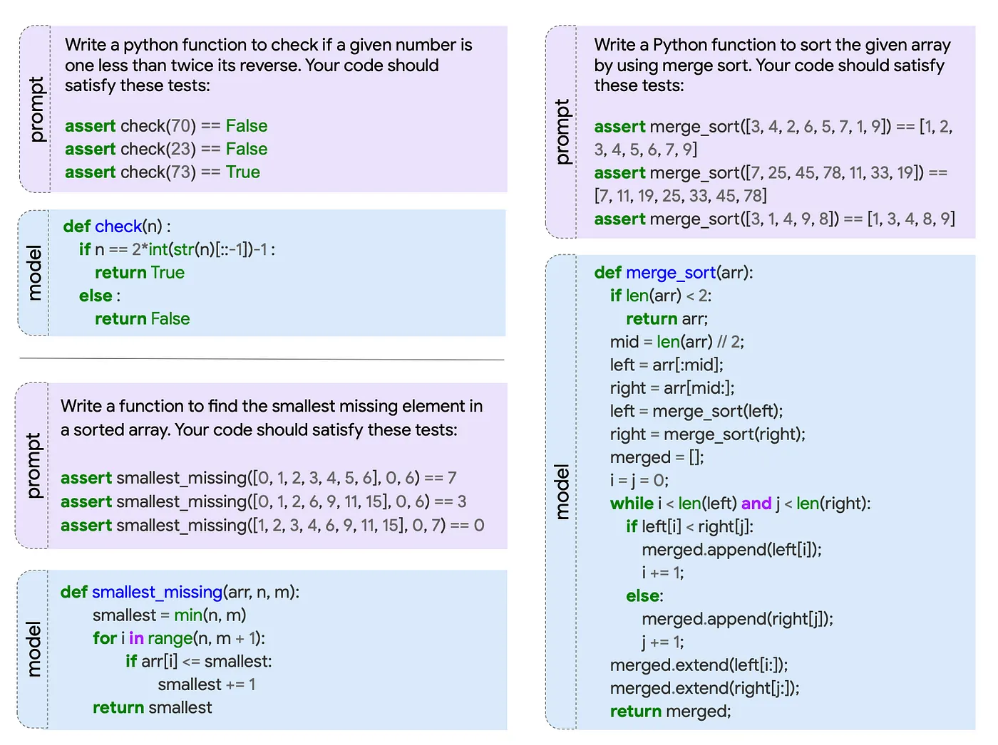Click the 'return True' code line

[x=140, y=273]
